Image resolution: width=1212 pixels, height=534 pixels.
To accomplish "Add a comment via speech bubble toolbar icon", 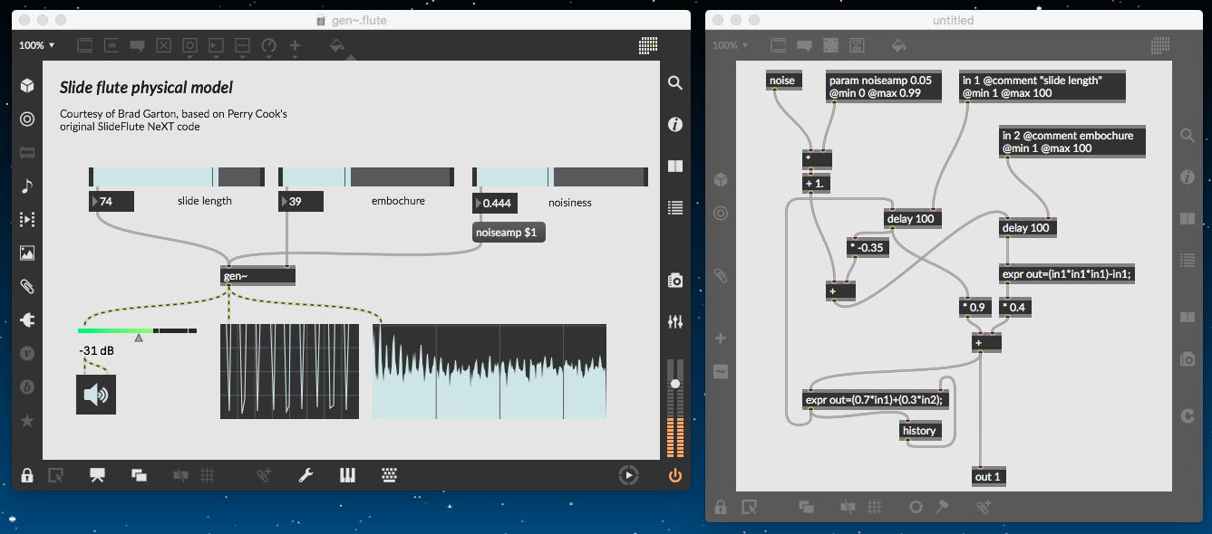I will click(138, 45).
